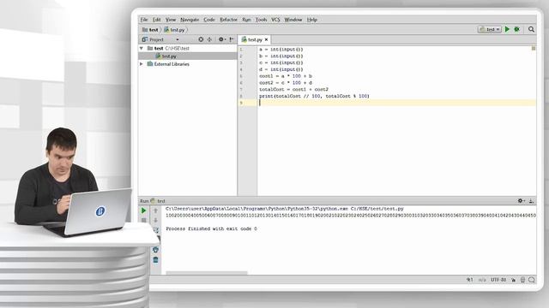Open the VCS menu
549x308 pixels.
[x=275, y=20]
